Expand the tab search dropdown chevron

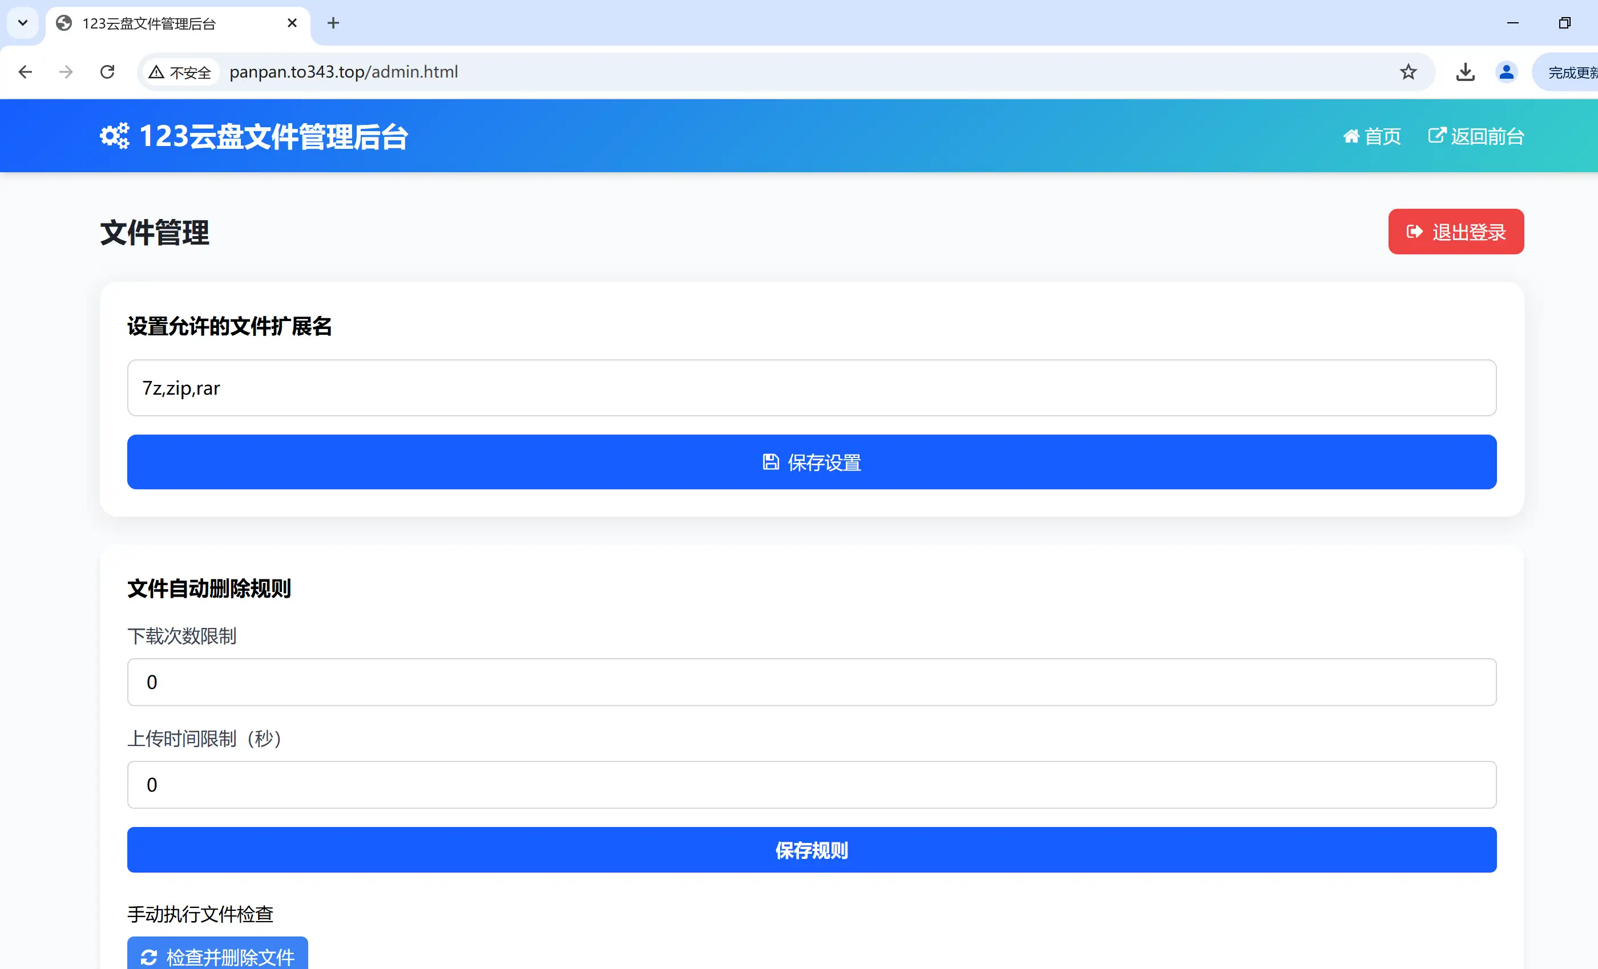(x=23, y=23)
